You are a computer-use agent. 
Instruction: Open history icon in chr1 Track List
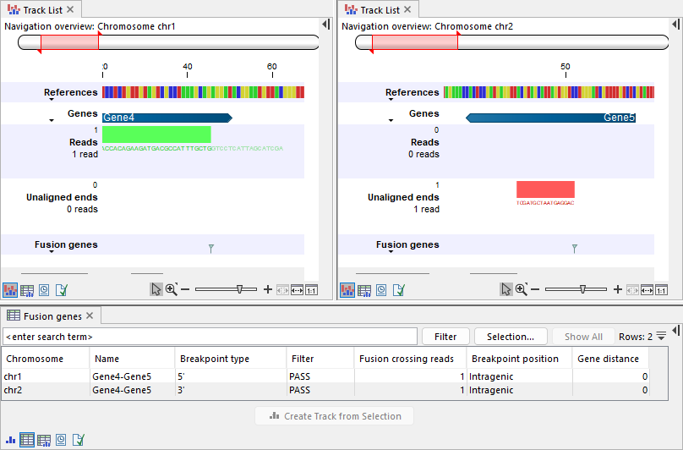[44, 290]
